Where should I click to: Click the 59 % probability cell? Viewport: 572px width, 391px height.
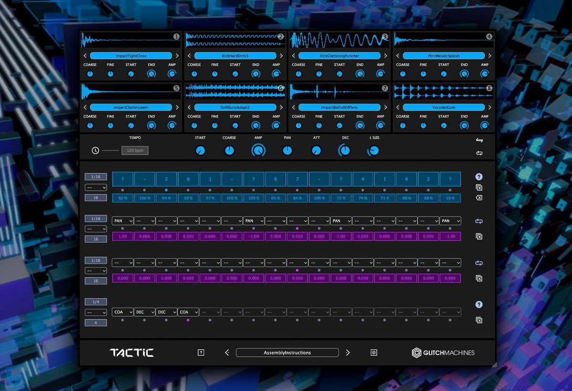pyautogui.click(x=450, y=198)
